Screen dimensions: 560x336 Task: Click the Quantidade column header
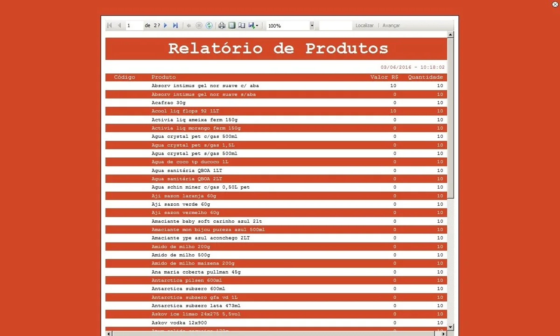tap(426, 77)
